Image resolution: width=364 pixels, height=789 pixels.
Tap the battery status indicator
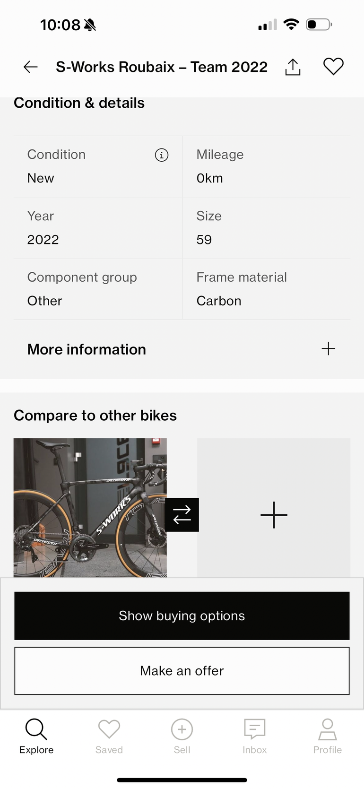(x=319, y=25)
